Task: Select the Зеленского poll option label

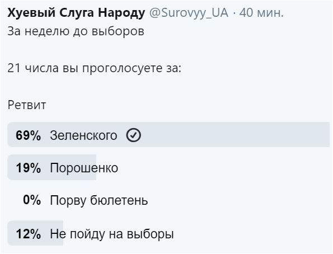Action: 83,135
